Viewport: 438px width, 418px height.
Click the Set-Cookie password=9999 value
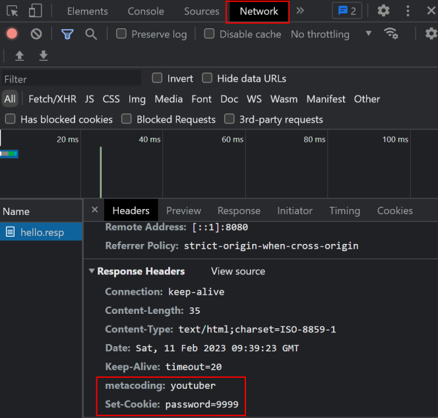click(x=202, y=404)
